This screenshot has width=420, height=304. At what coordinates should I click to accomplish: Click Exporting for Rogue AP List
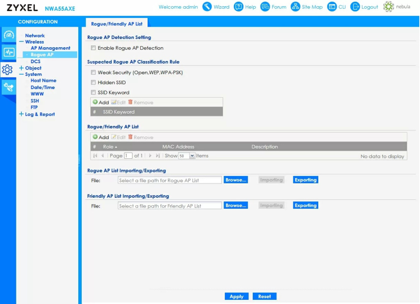click(x=306, y=180)
